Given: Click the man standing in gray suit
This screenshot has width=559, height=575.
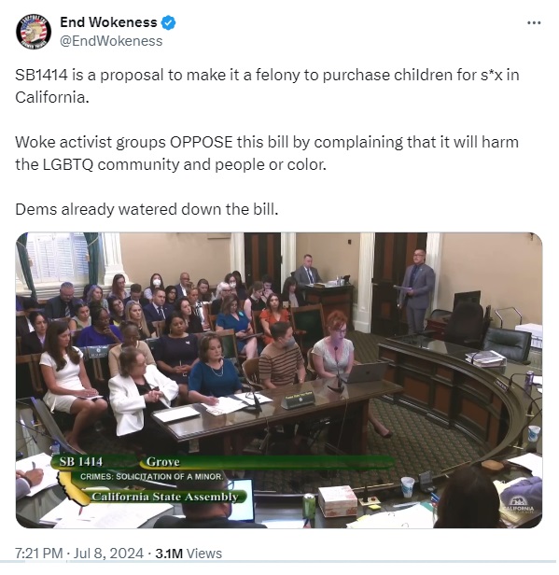Looking at the screenshot, I should coord(417,291).
